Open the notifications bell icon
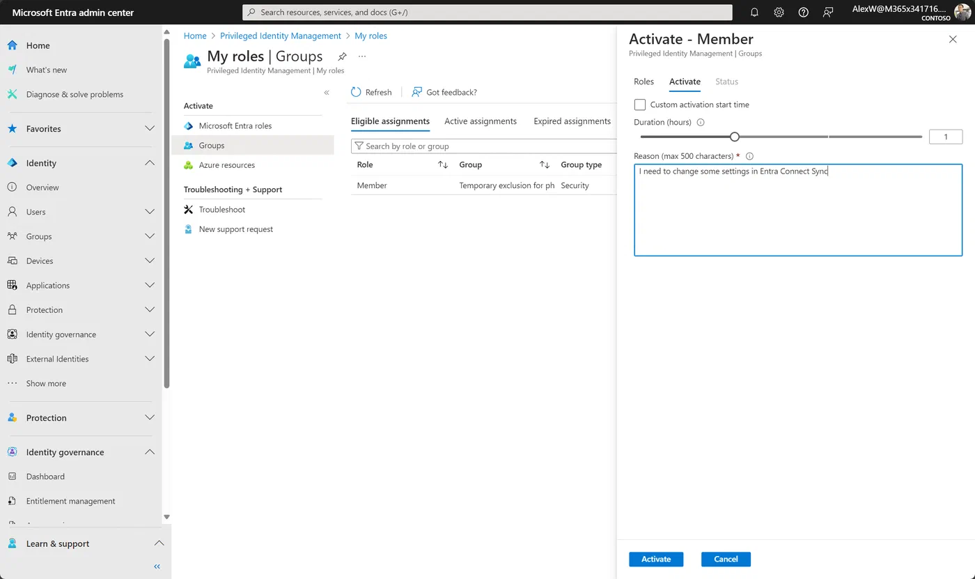The width and height of the screenshot is (975, 579). pos(754,13)
